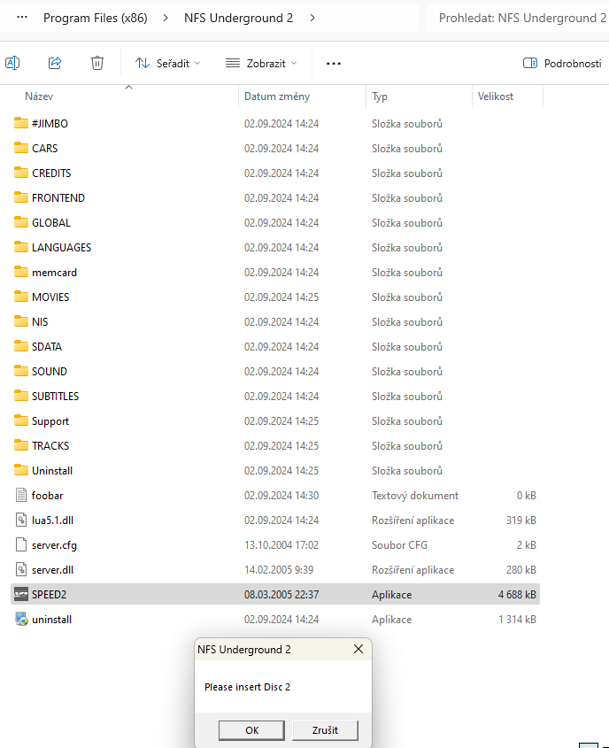609x748 pixels.
Task: Select the Support folder icon
Action: (x=21, y=420)
